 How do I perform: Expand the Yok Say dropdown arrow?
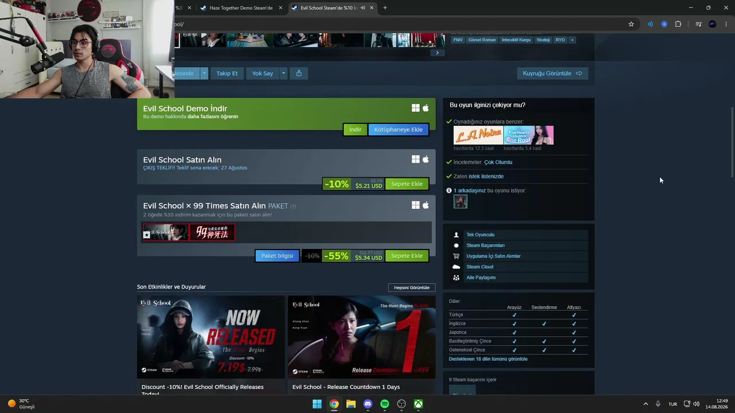point(283,73)
